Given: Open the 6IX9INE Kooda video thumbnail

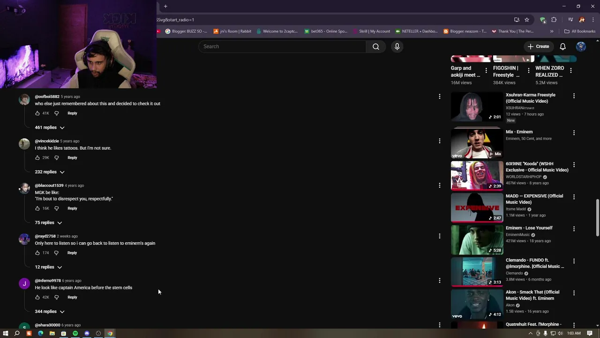Looking at the screenshot, I should (477, 175).
